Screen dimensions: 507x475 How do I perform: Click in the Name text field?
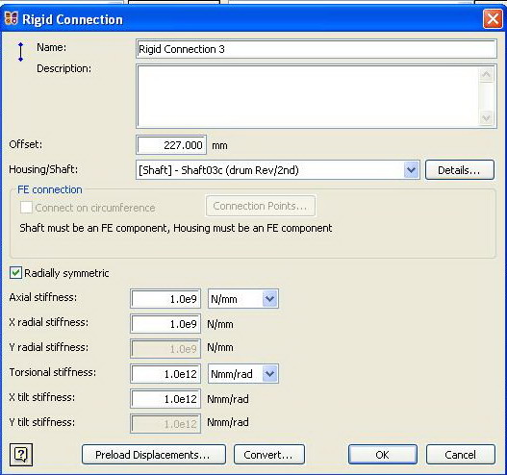[317, 49]
